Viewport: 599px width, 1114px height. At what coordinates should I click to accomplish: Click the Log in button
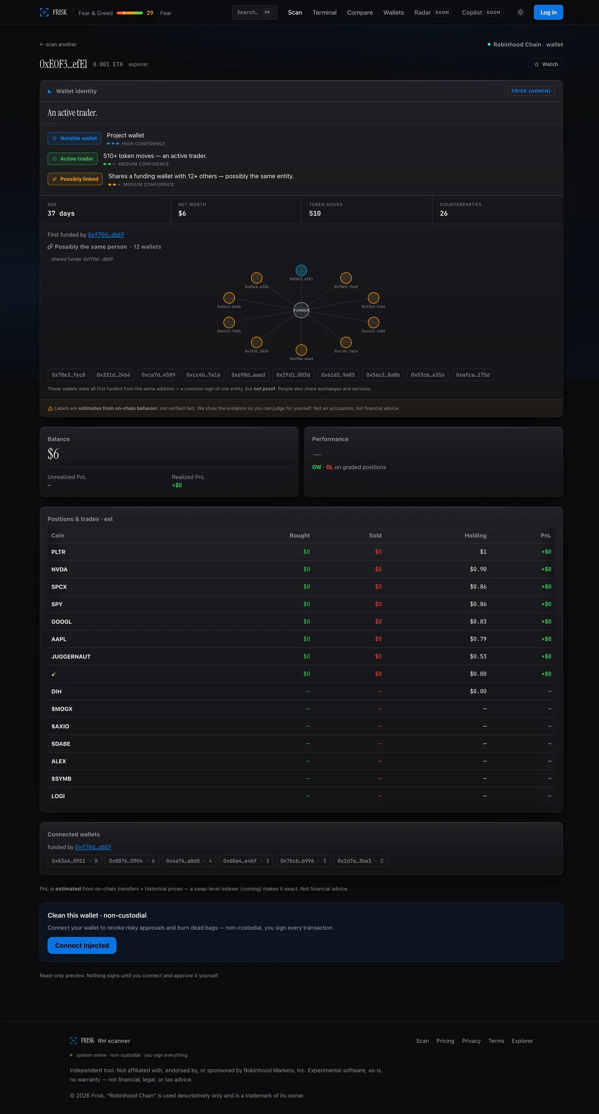(x=548, y=12)
